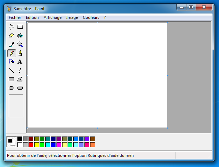This screenshot has height=167, width=219.
Task: Choose the Fill bucket tool
Action: [20, 36]
